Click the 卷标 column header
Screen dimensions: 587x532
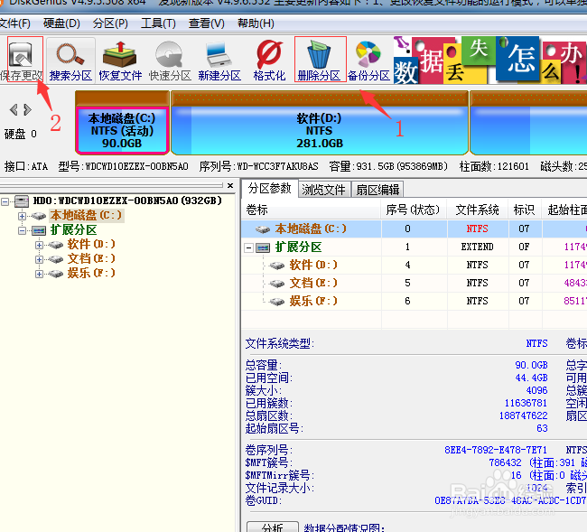(311, 210)
